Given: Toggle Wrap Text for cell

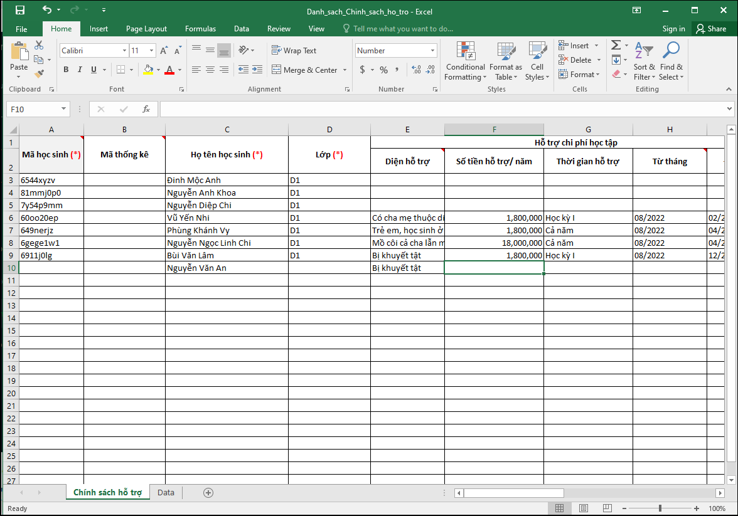Looking at the screenshot, I should pos(294,51).
